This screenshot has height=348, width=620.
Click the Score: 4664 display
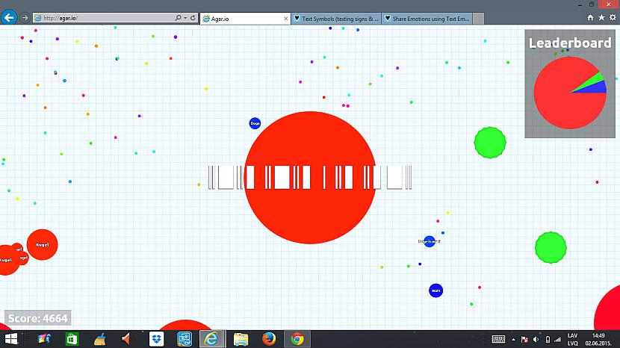[x=38, y=318]
